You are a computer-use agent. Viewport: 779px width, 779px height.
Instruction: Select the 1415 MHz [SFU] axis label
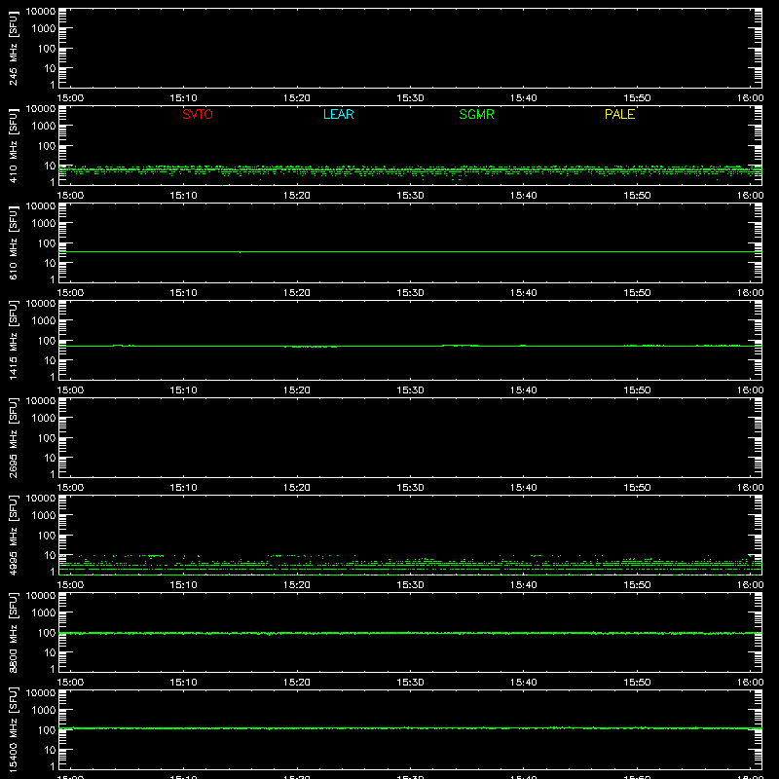coord(14,340)
